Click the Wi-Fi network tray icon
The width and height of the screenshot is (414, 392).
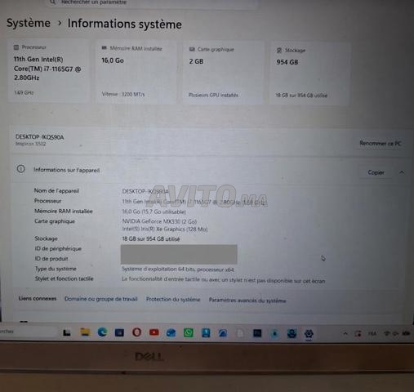click(386, 333)
